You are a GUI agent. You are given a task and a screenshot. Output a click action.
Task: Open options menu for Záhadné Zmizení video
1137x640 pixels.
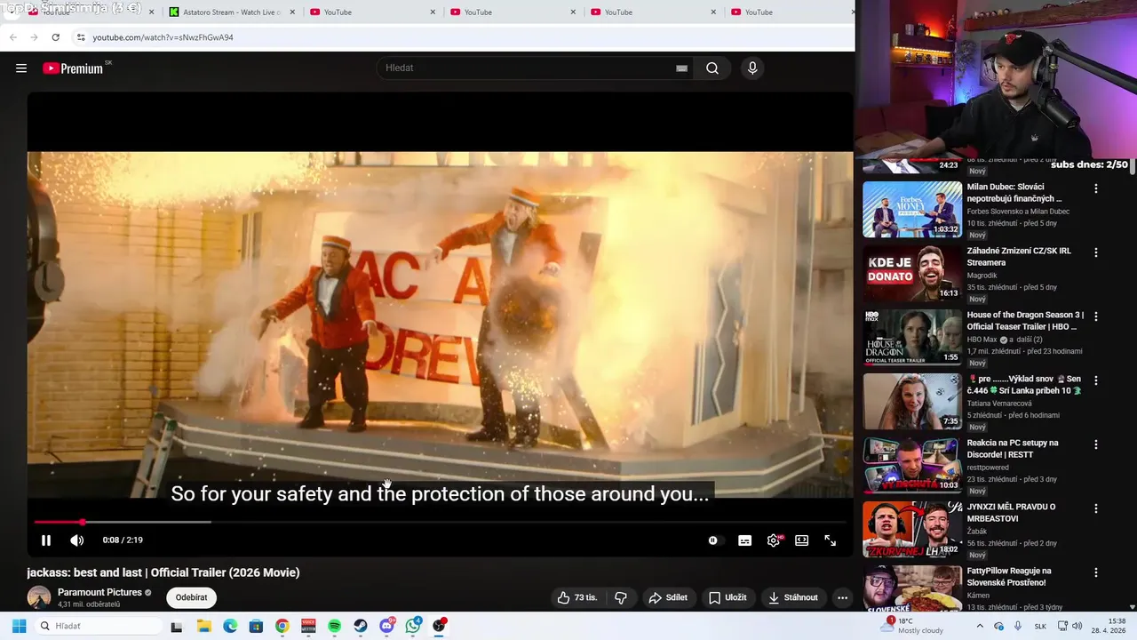(x=1095, y=252)
